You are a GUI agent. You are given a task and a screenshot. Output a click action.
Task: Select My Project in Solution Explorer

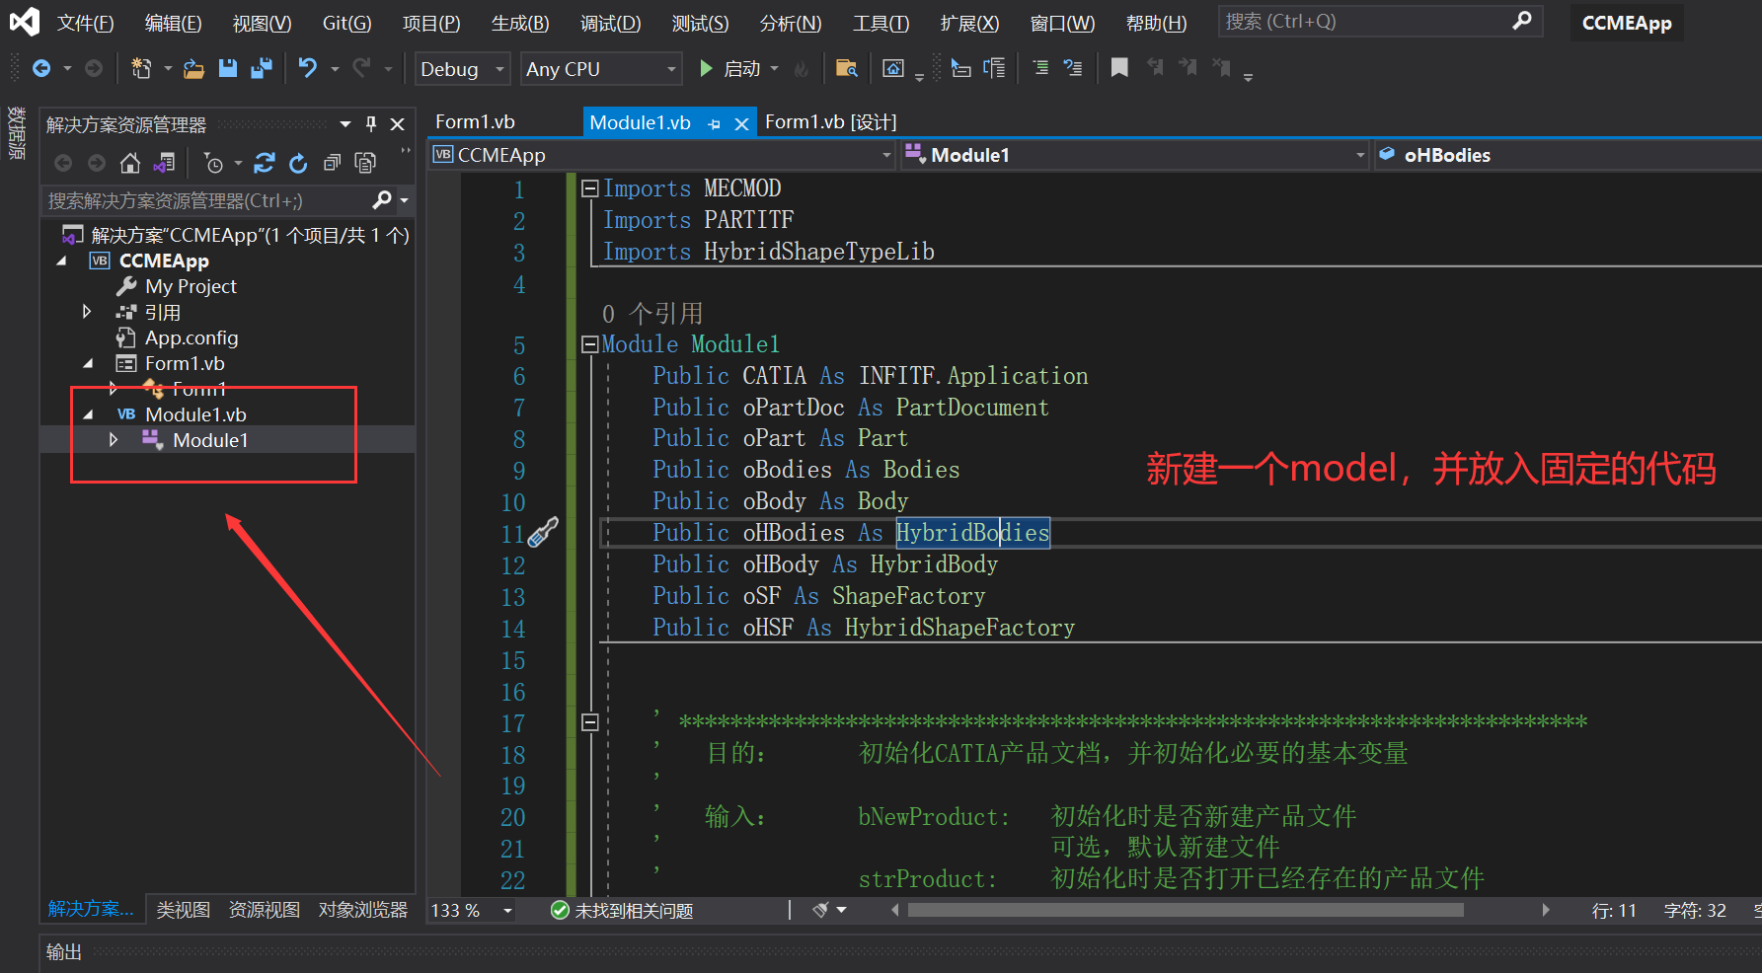191,286
